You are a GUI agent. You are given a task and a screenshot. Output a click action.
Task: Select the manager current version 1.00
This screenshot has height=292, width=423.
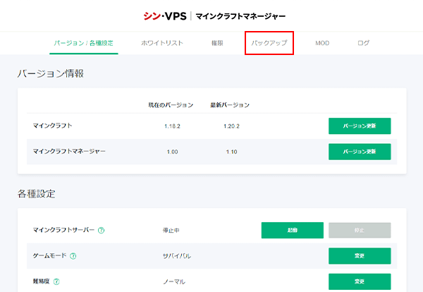click(x=173, y=152)
